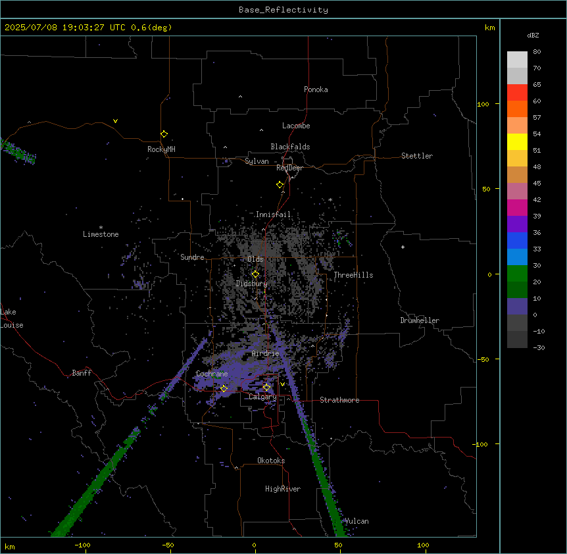Click the Sylvan label
This screenshot has width=567, height=554.
click(x=257, y=161)
